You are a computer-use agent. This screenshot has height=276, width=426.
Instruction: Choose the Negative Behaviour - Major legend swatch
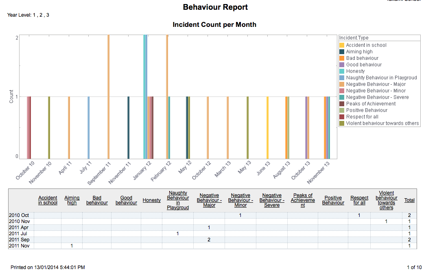342,84
